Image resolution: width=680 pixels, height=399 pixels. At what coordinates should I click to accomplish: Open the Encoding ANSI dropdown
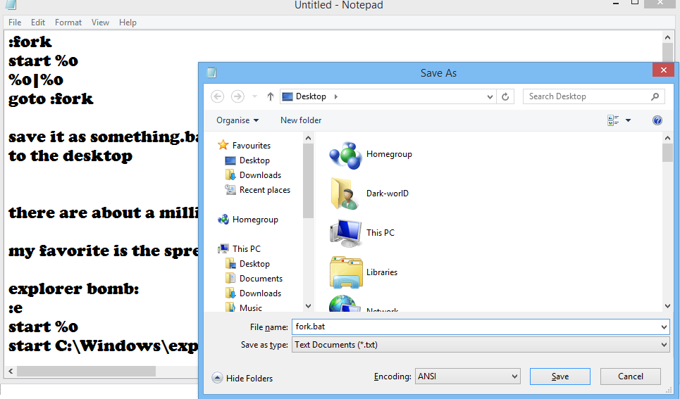(467, 376)
